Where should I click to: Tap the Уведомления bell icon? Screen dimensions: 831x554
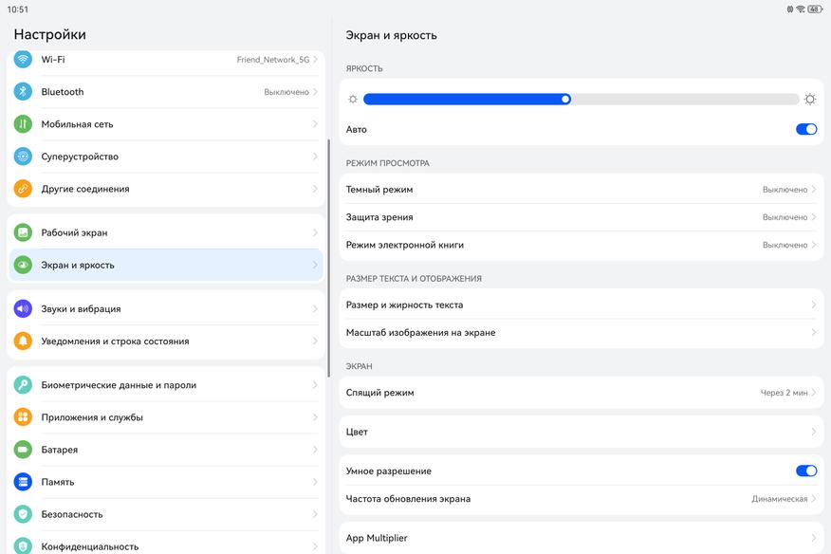point(23,342)
